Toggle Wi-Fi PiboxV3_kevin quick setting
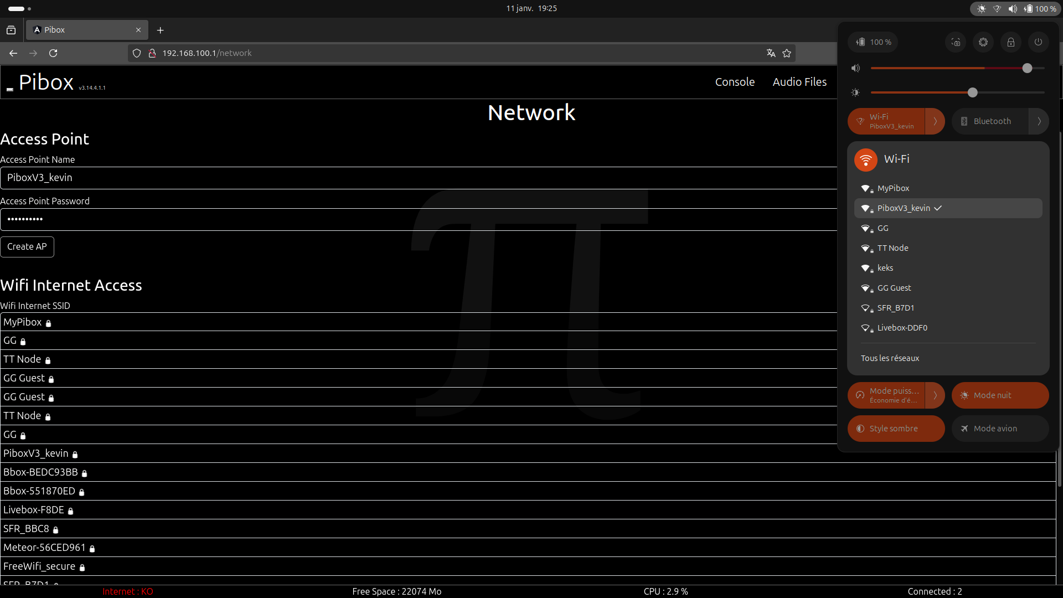Image resolution: width=1063 pixels, height=598 pixels. 887,121
